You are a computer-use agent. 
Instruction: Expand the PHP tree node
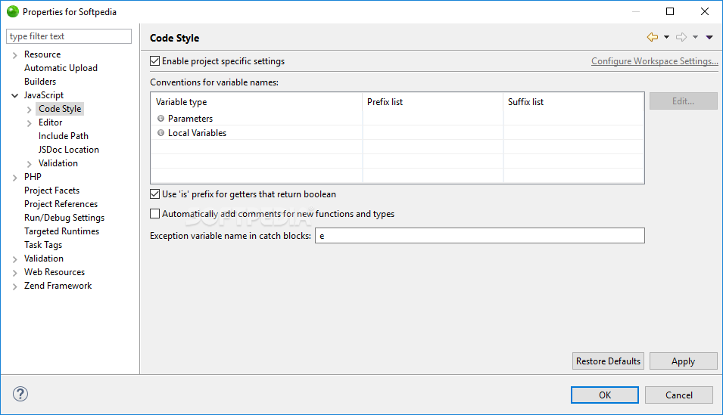[14, 178]
